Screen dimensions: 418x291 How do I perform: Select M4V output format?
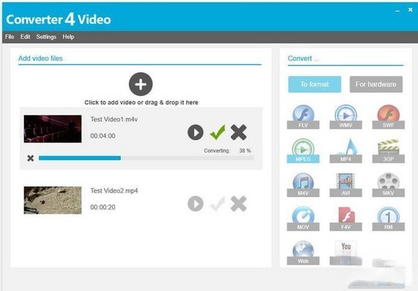(303, 185)
